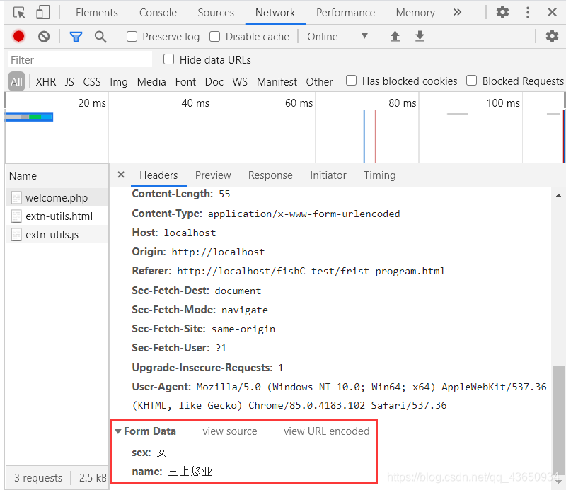Switch to the Performance tab
The width and height of the screenshot is (566, 490).
pyautogui.click(x=345, y=13)
